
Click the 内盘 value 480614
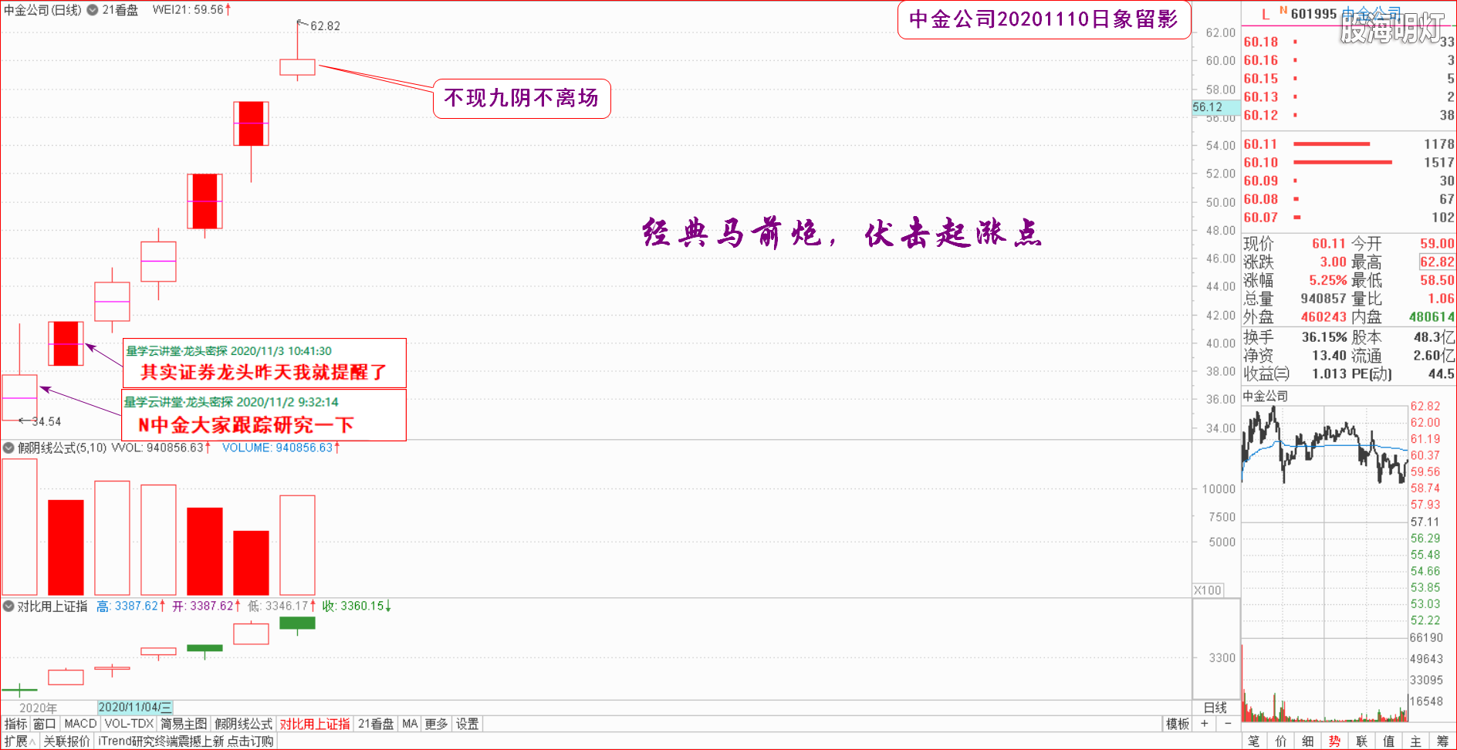1432,317
